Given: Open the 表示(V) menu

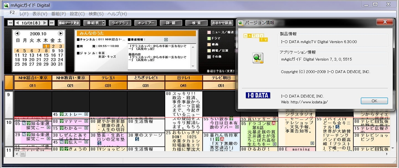Looking at the screenshot, I should tap(40, 14).
